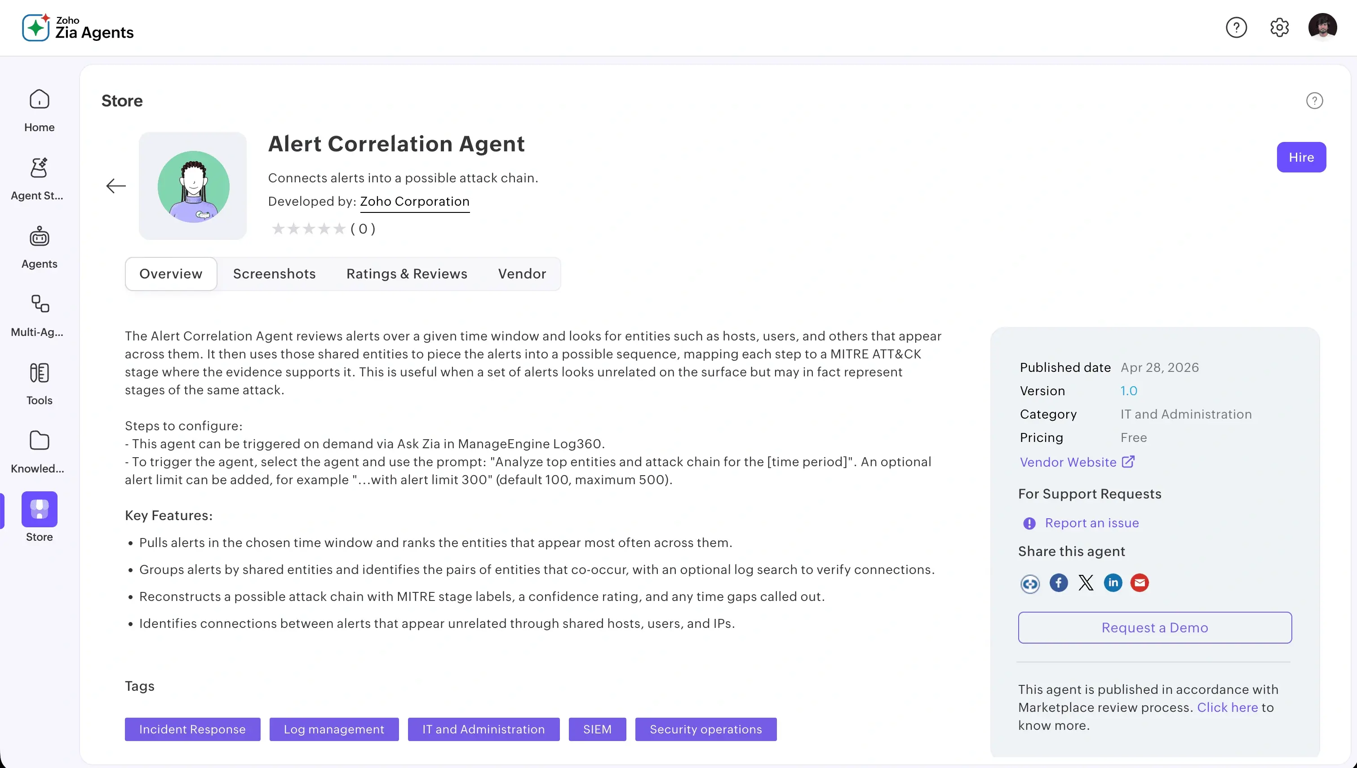The height and width of the screenshot is (768, 1357).
Task: Share agent on X icon
Action: click(1086, 583)
